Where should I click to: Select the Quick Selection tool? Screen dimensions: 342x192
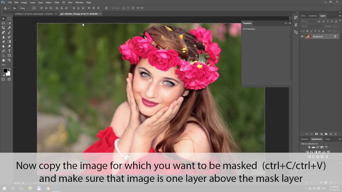coord(9,23)
